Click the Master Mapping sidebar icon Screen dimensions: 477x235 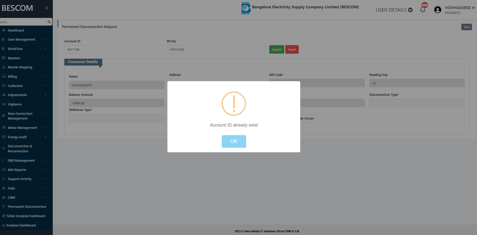(x=4, y=67)
